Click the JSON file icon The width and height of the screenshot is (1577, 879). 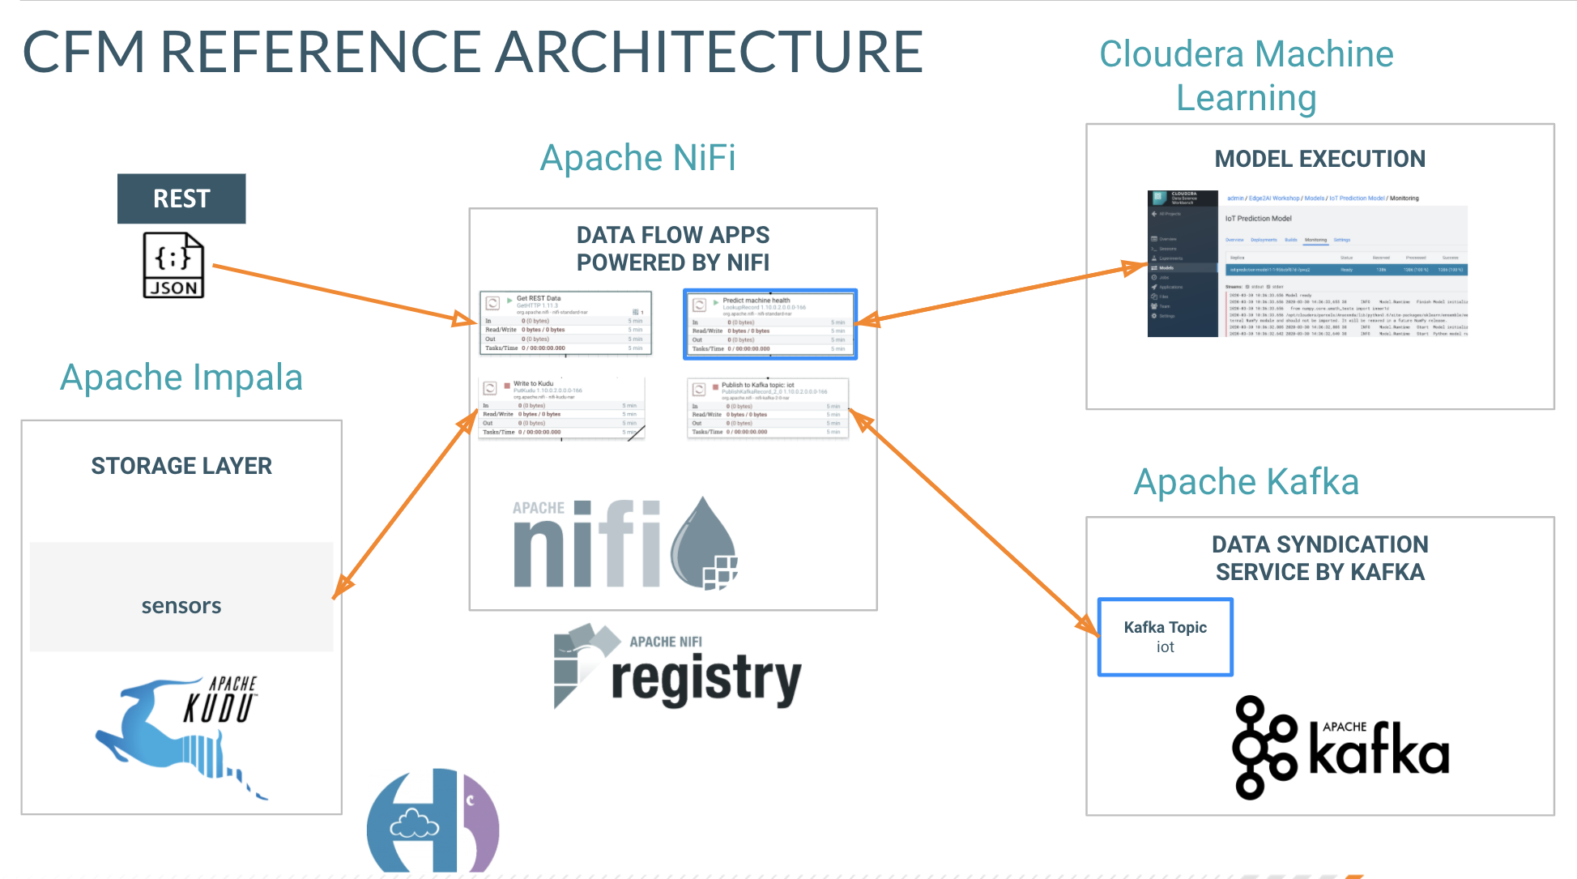[x=173, y=265]
